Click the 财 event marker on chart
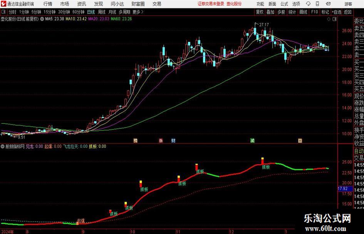 click(173, 140)
